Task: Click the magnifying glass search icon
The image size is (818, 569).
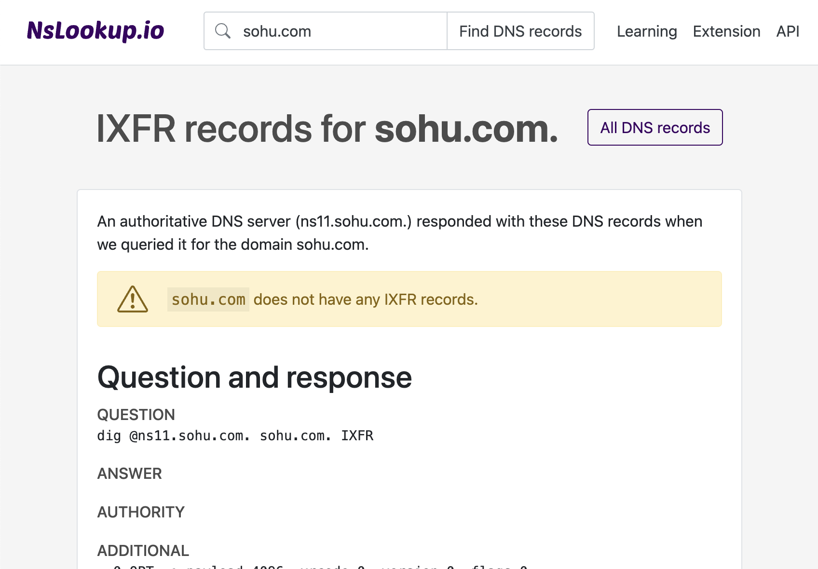Action: tap(223, 30)
